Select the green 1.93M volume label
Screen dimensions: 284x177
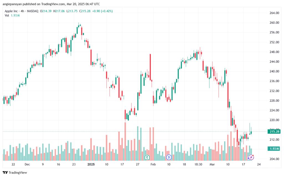coord(274,149)
